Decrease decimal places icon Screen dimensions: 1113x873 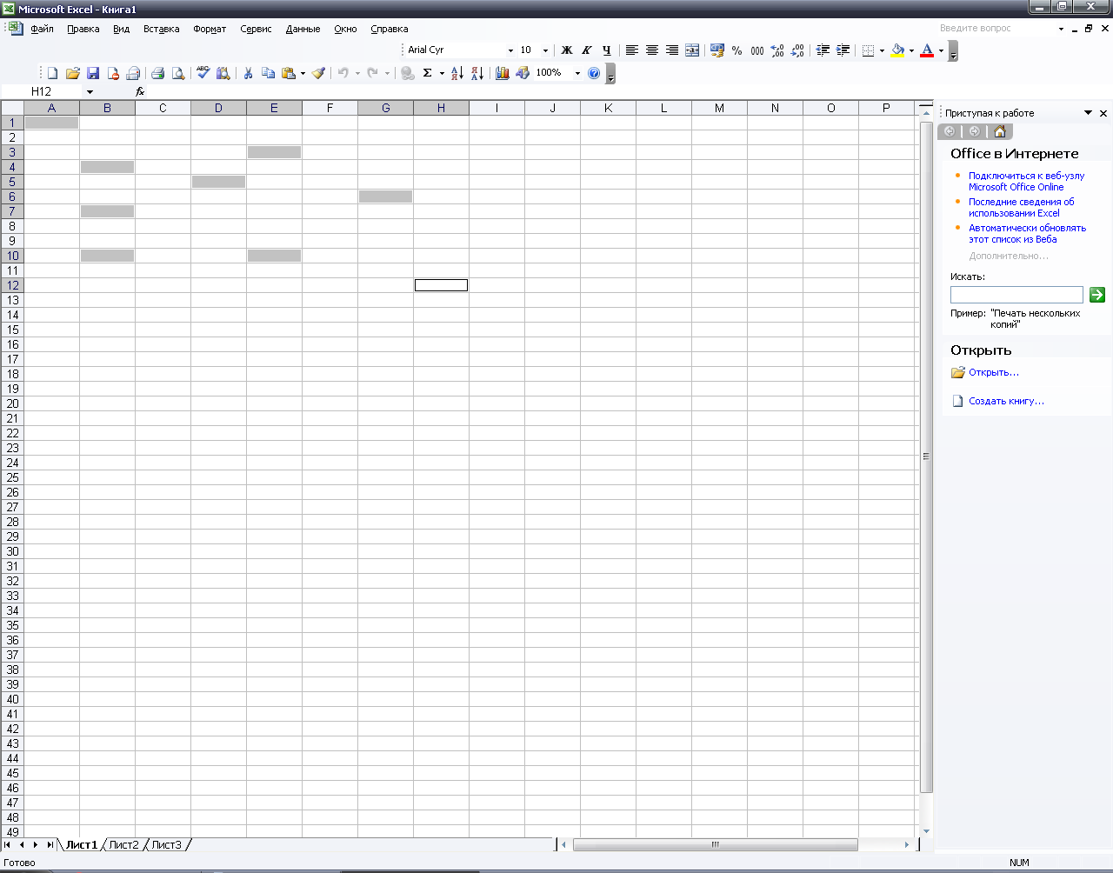(797, 50)
